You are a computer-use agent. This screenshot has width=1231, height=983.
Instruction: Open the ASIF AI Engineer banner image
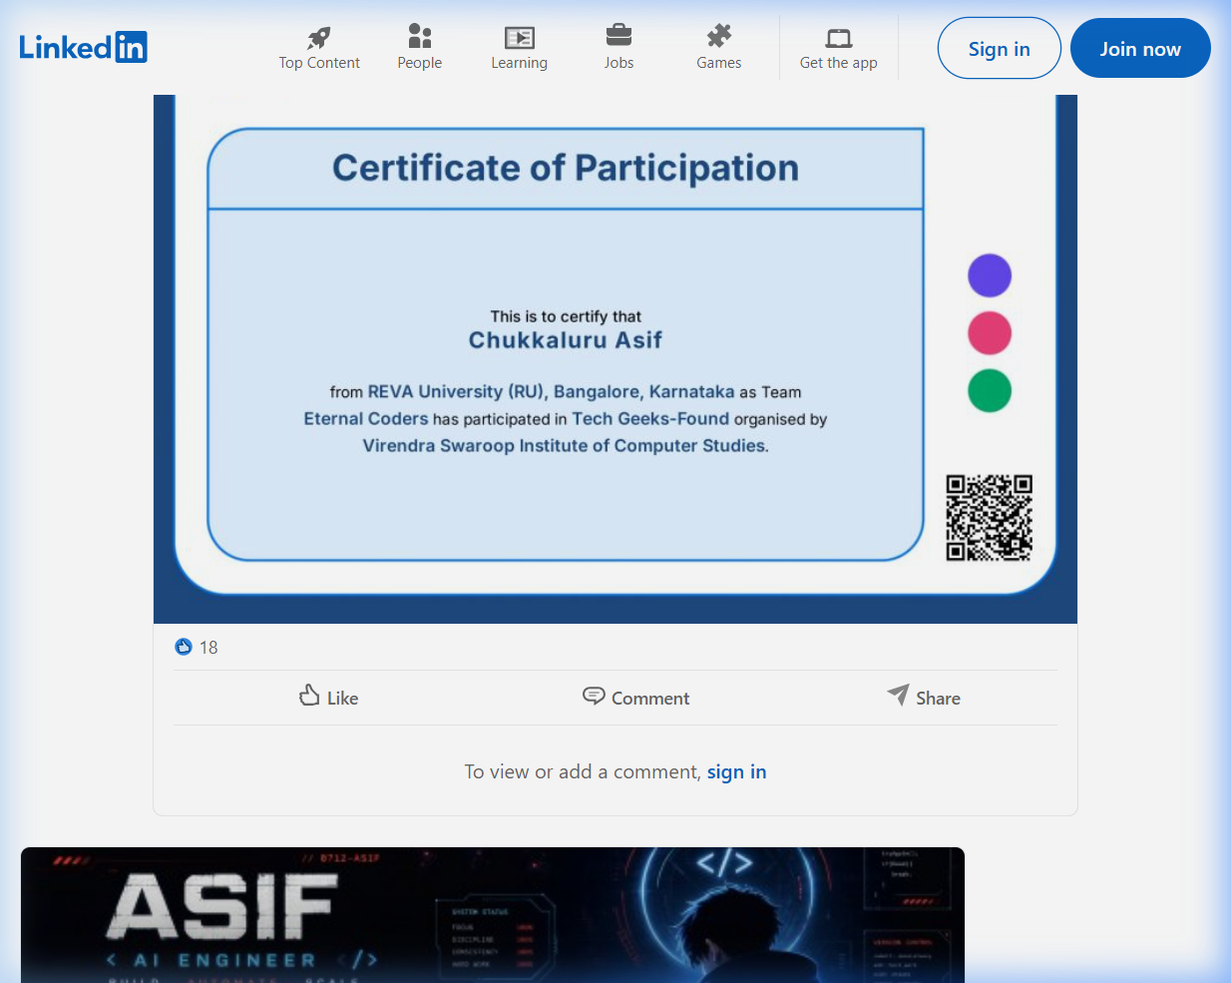[x=493, y=915]
